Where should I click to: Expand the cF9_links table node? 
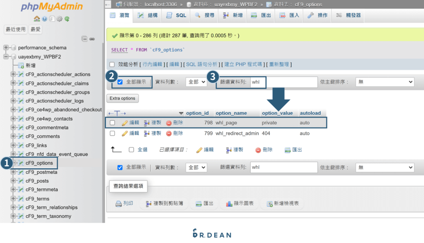(13, 145)
